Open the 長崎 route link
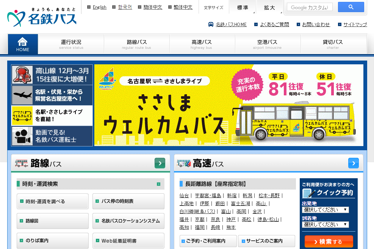 (215, 227)
